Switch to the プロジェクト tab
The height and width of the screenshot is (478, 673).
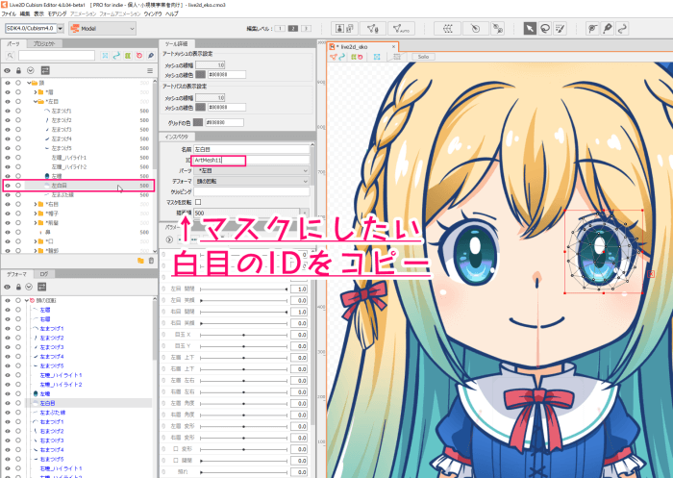pos(44,43)
